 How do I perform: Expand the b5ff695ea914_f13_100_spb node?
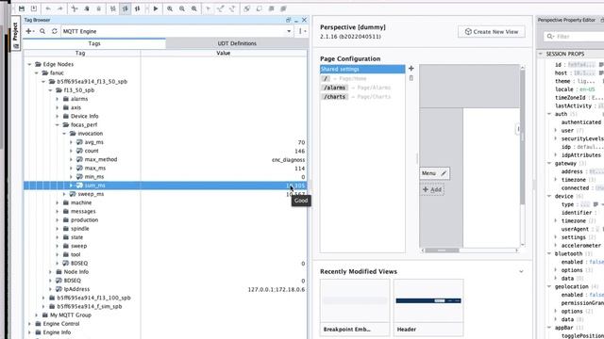tap(43, 298)
